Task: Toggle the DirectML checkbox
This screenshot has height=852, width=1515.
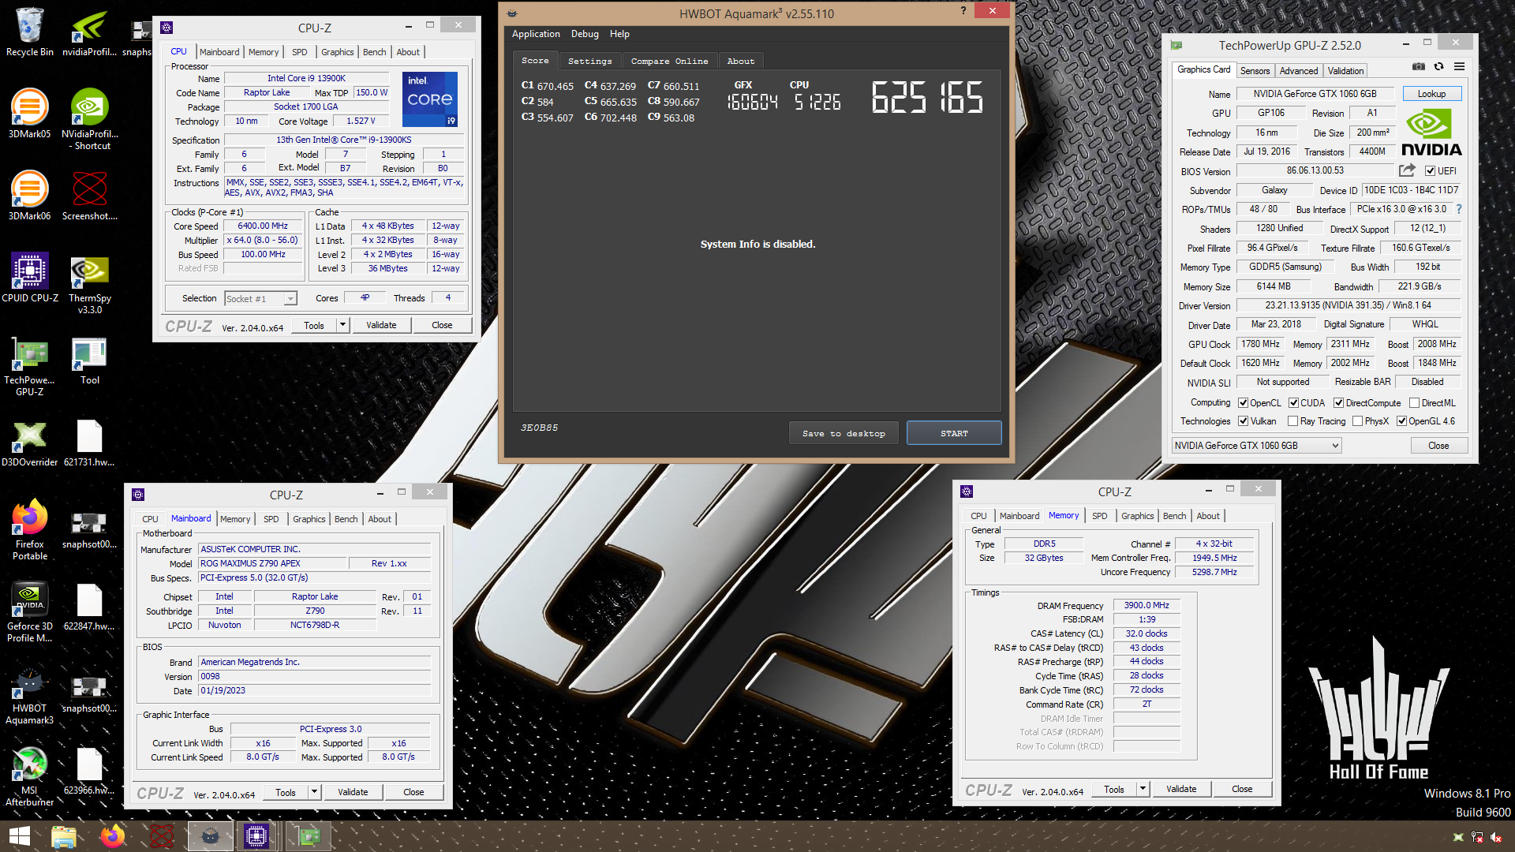Action: pos(1414,403)
